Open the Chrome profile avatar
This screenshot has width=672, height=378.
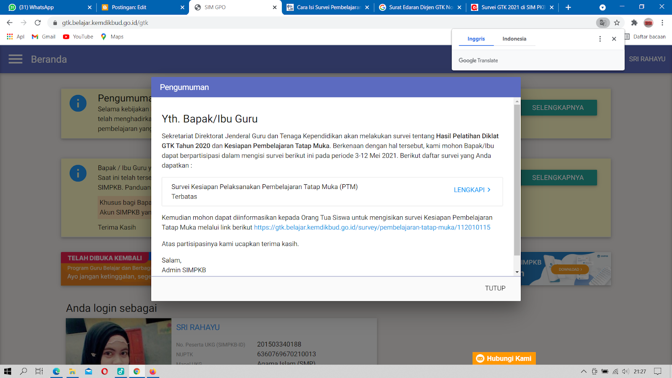(648, 23)
